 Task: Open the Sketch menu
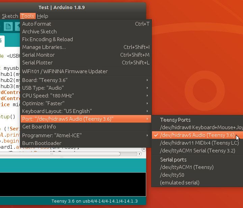tap(10, 16)
